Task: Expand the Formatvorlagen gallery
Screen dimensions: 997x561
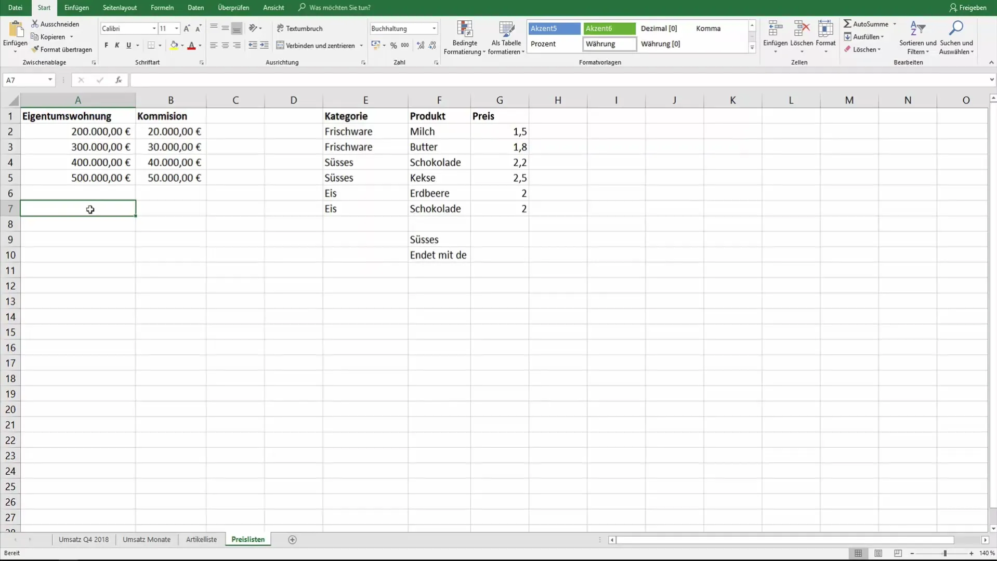Action: 752,48
